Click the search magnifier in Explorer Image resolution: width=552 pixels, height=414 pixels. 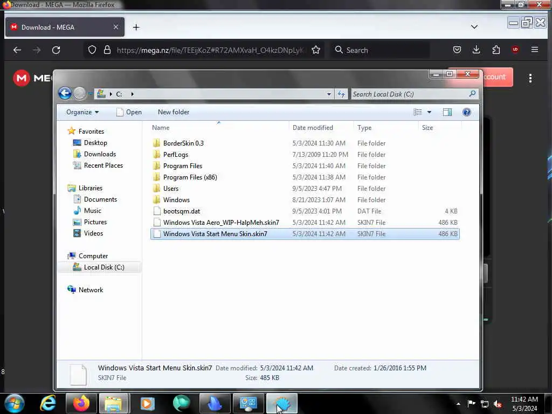tap(472, 94)
